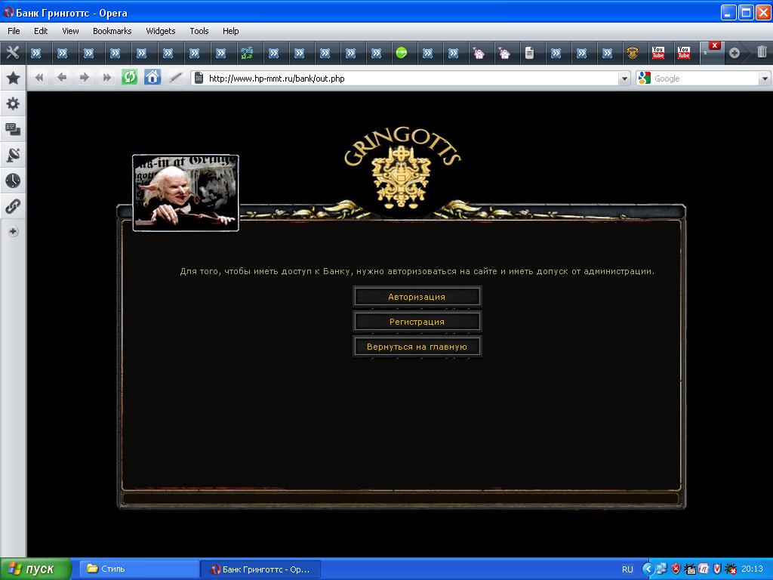Click the taskbar clock showing 20:13
The height and width of the screenshot is (580, 773).
752,569
